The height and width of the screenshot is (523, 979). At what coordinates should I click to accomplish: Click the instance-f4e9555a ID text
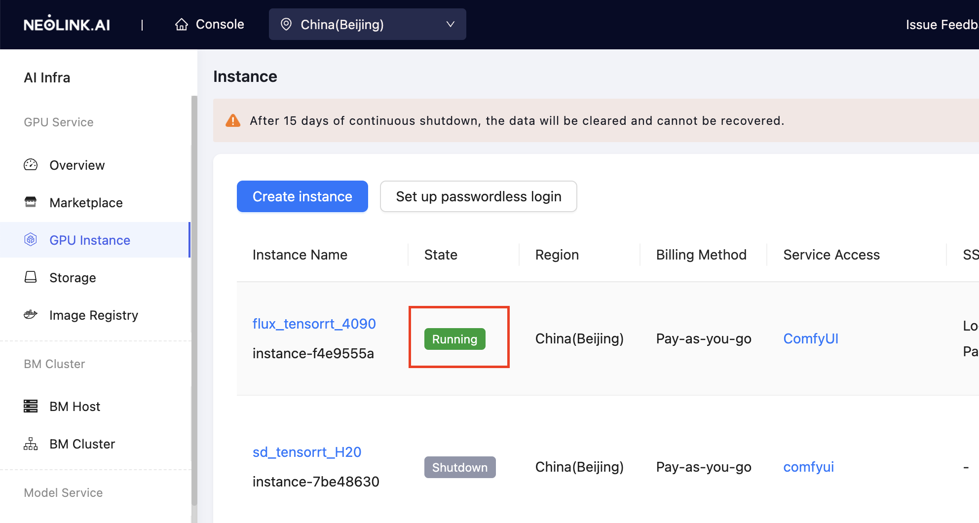click(313, 353)
